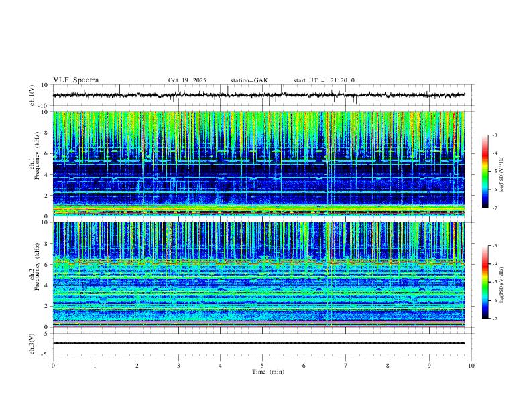Select the "start UT = 21:20:0" label
Viewport: 531px width, 410px height.
point(324,80)
